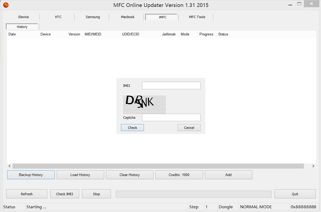321x212 pixels.
Task: Click the Backup History button
Action: 31,175
